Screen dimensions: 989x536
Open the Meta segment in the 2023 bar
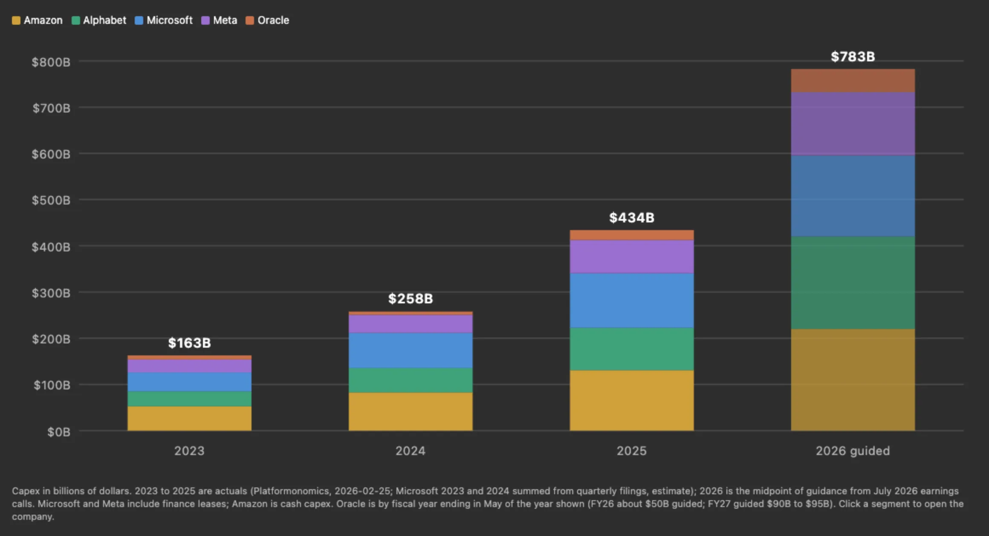pyautogui.click(x=189, y=366)
